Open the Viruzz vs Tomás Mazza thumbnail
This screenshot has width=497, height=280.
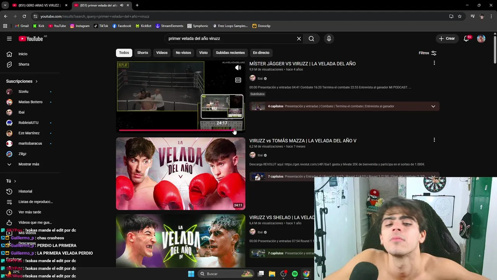coord(181,173)
